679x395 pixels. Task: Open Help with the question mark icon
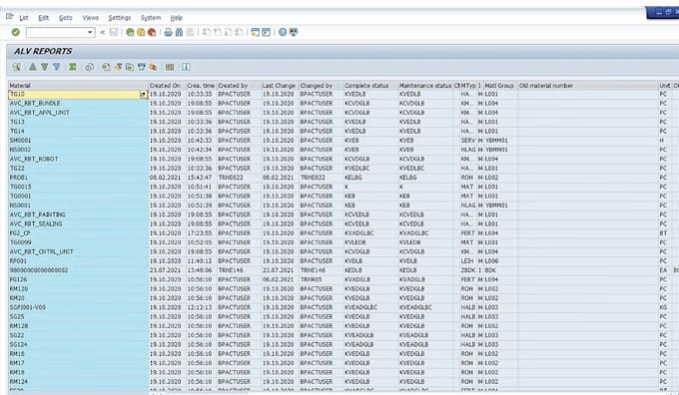point(283,32)
